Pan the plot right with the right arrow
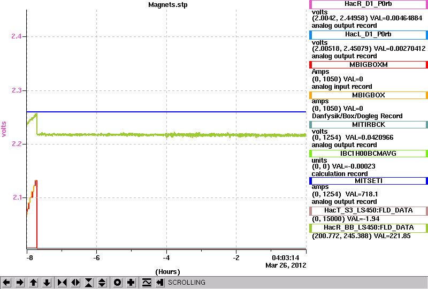Image resolution: width=428 pixels, height=289 pixels. click(x=20, y=283)
